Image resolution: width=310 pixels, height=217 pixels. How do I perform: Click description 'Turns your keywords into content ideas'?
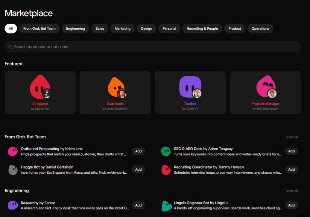point(227,154)
